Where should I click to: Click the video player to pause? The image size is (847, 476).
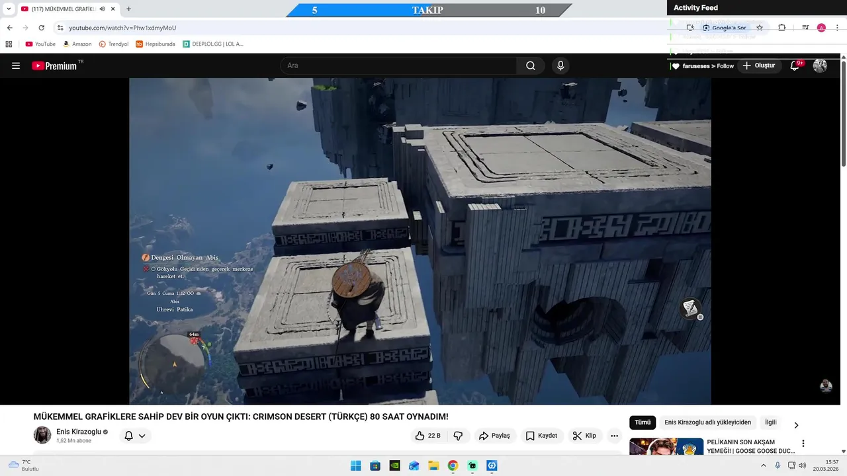pos(420,241)
